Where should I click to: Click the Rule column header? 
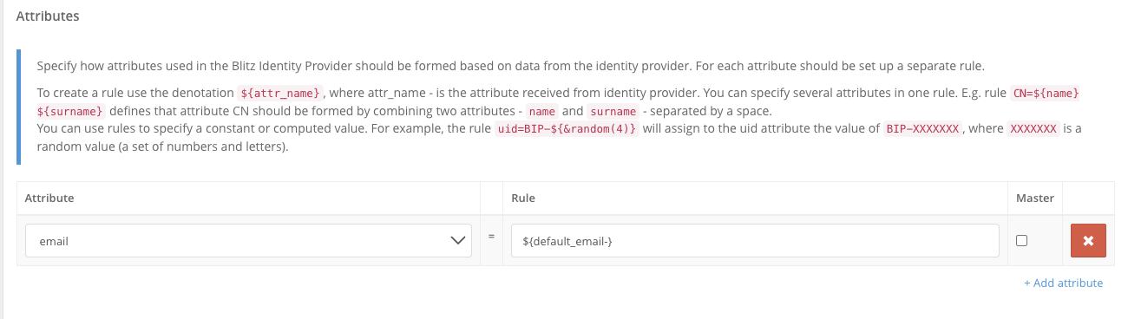(523, 199)
